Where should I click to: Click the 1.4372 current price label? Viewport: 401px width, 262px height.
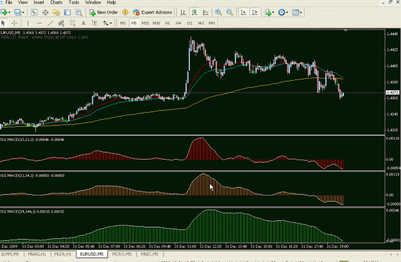tap(392, 92)
